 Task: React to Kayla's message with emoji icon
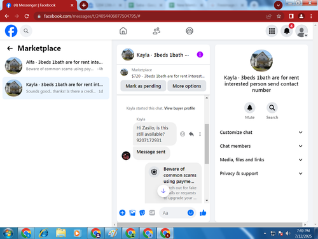point(183,134)
